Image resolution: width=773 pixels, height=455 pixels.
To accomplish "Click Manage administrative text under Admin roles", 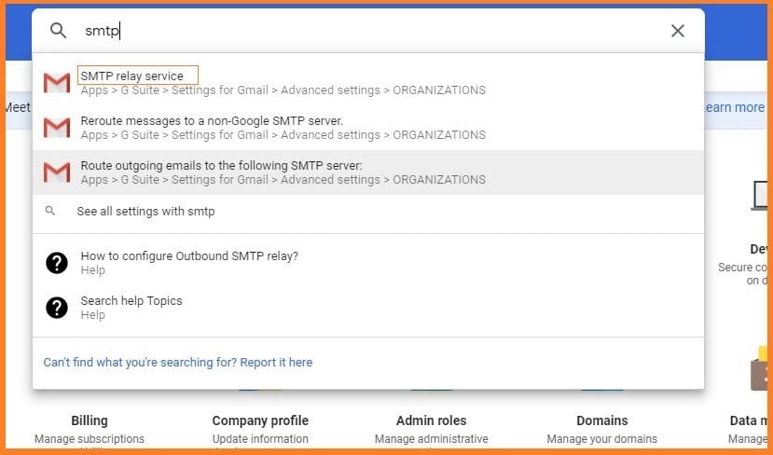I will click(432, 439).
